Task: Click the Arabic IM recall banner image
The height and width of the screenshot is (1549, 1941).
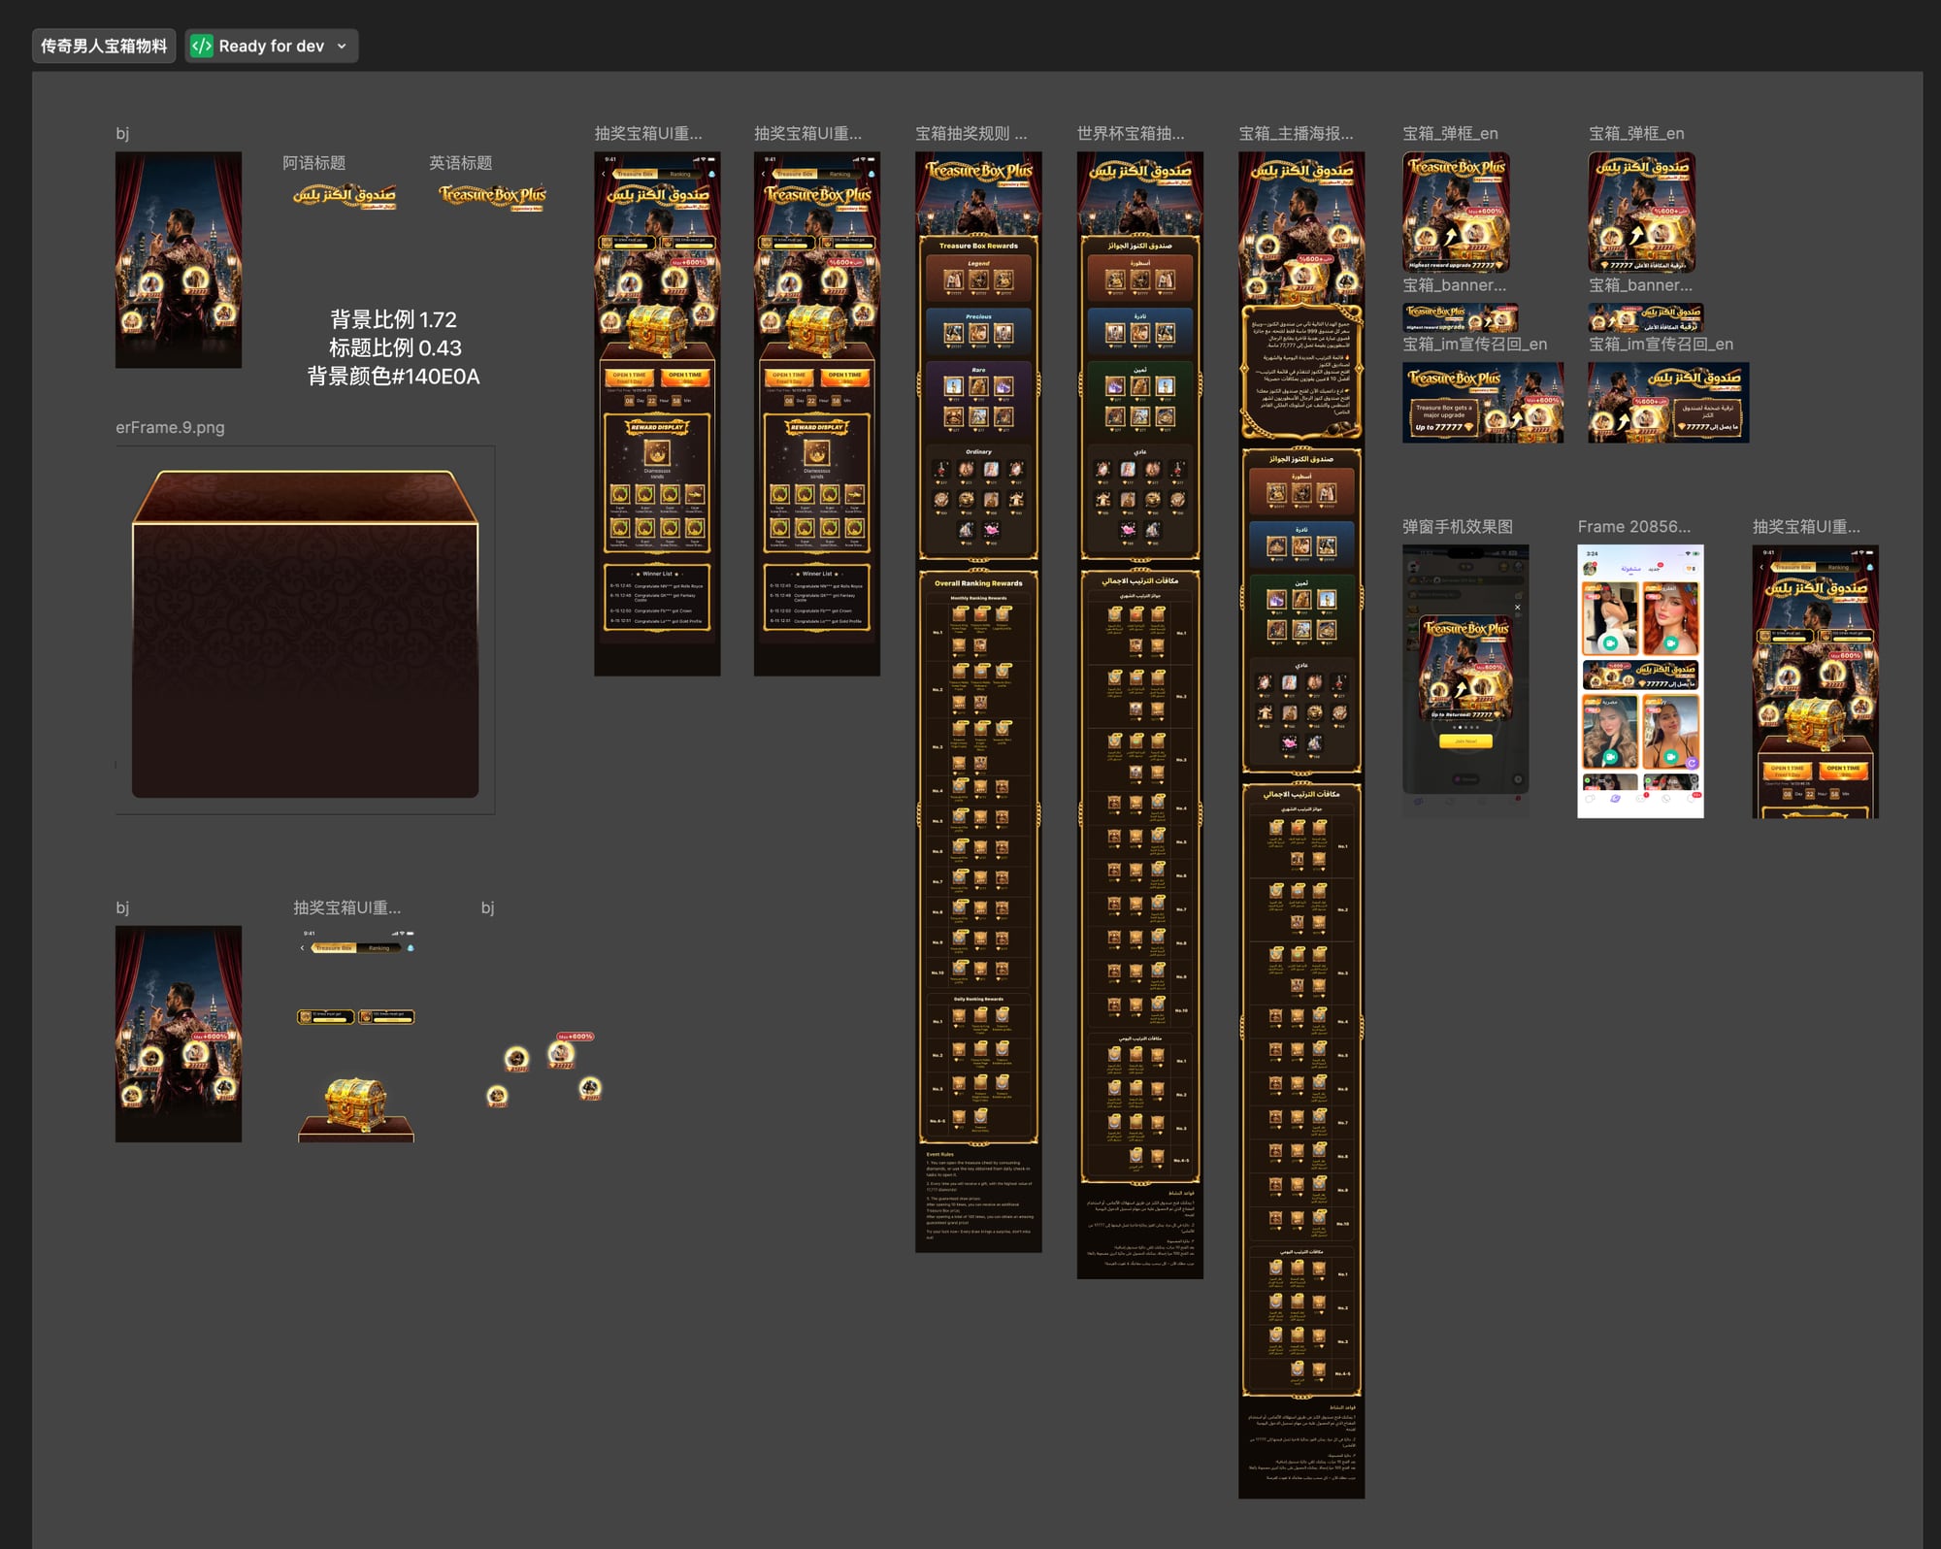Action: 1668,403
